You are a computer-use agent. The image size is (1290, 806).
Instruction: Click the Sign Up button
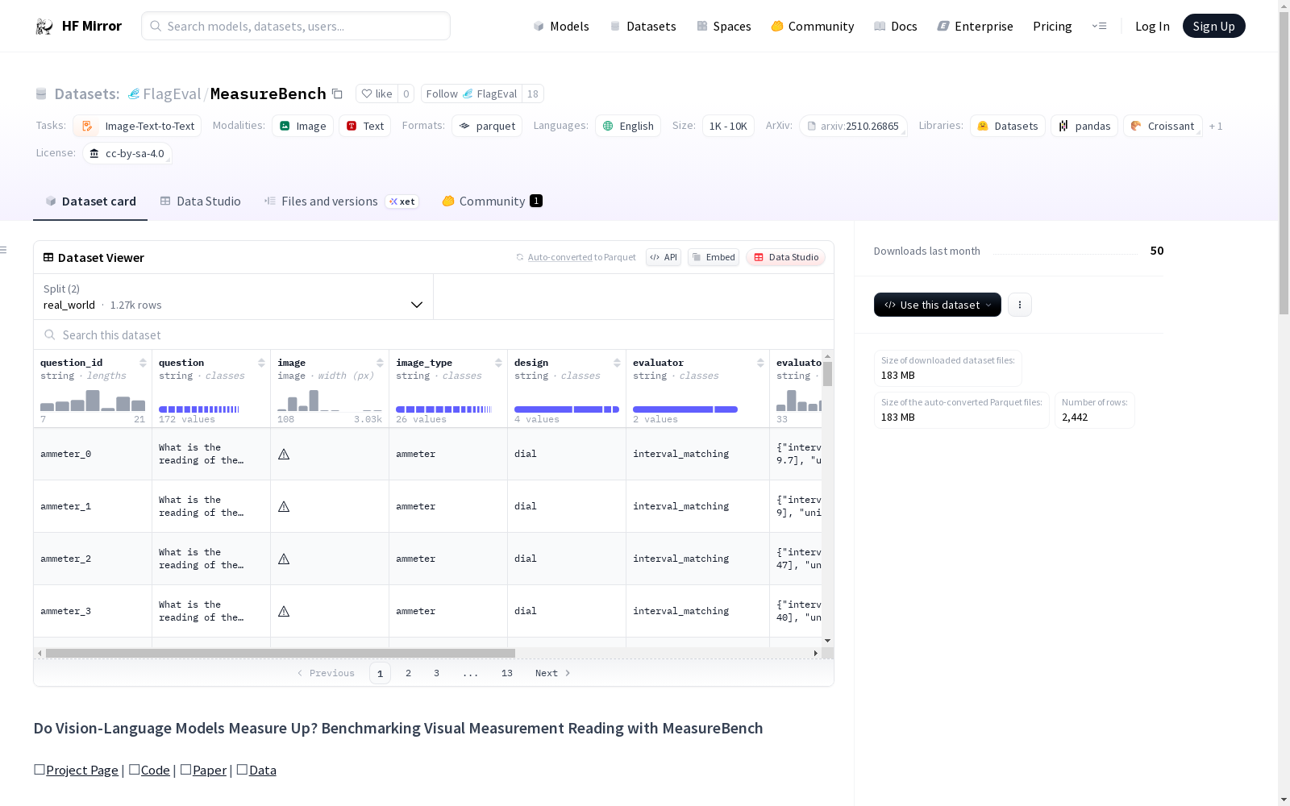[1213, 26]
